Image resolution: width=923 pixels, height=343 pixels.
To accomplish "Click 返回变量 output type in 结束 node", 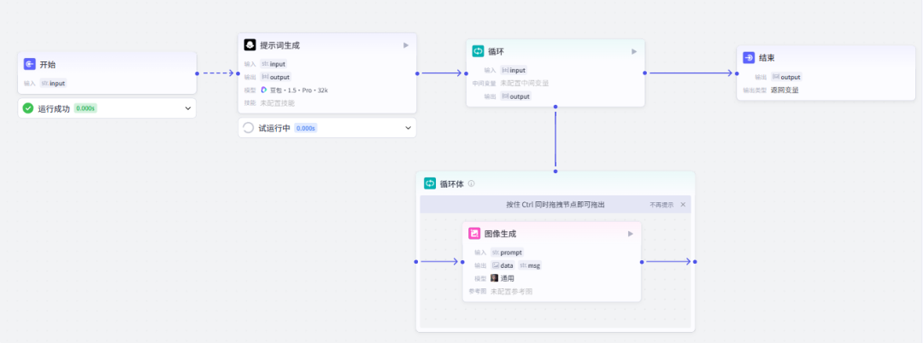I will 785,90.
